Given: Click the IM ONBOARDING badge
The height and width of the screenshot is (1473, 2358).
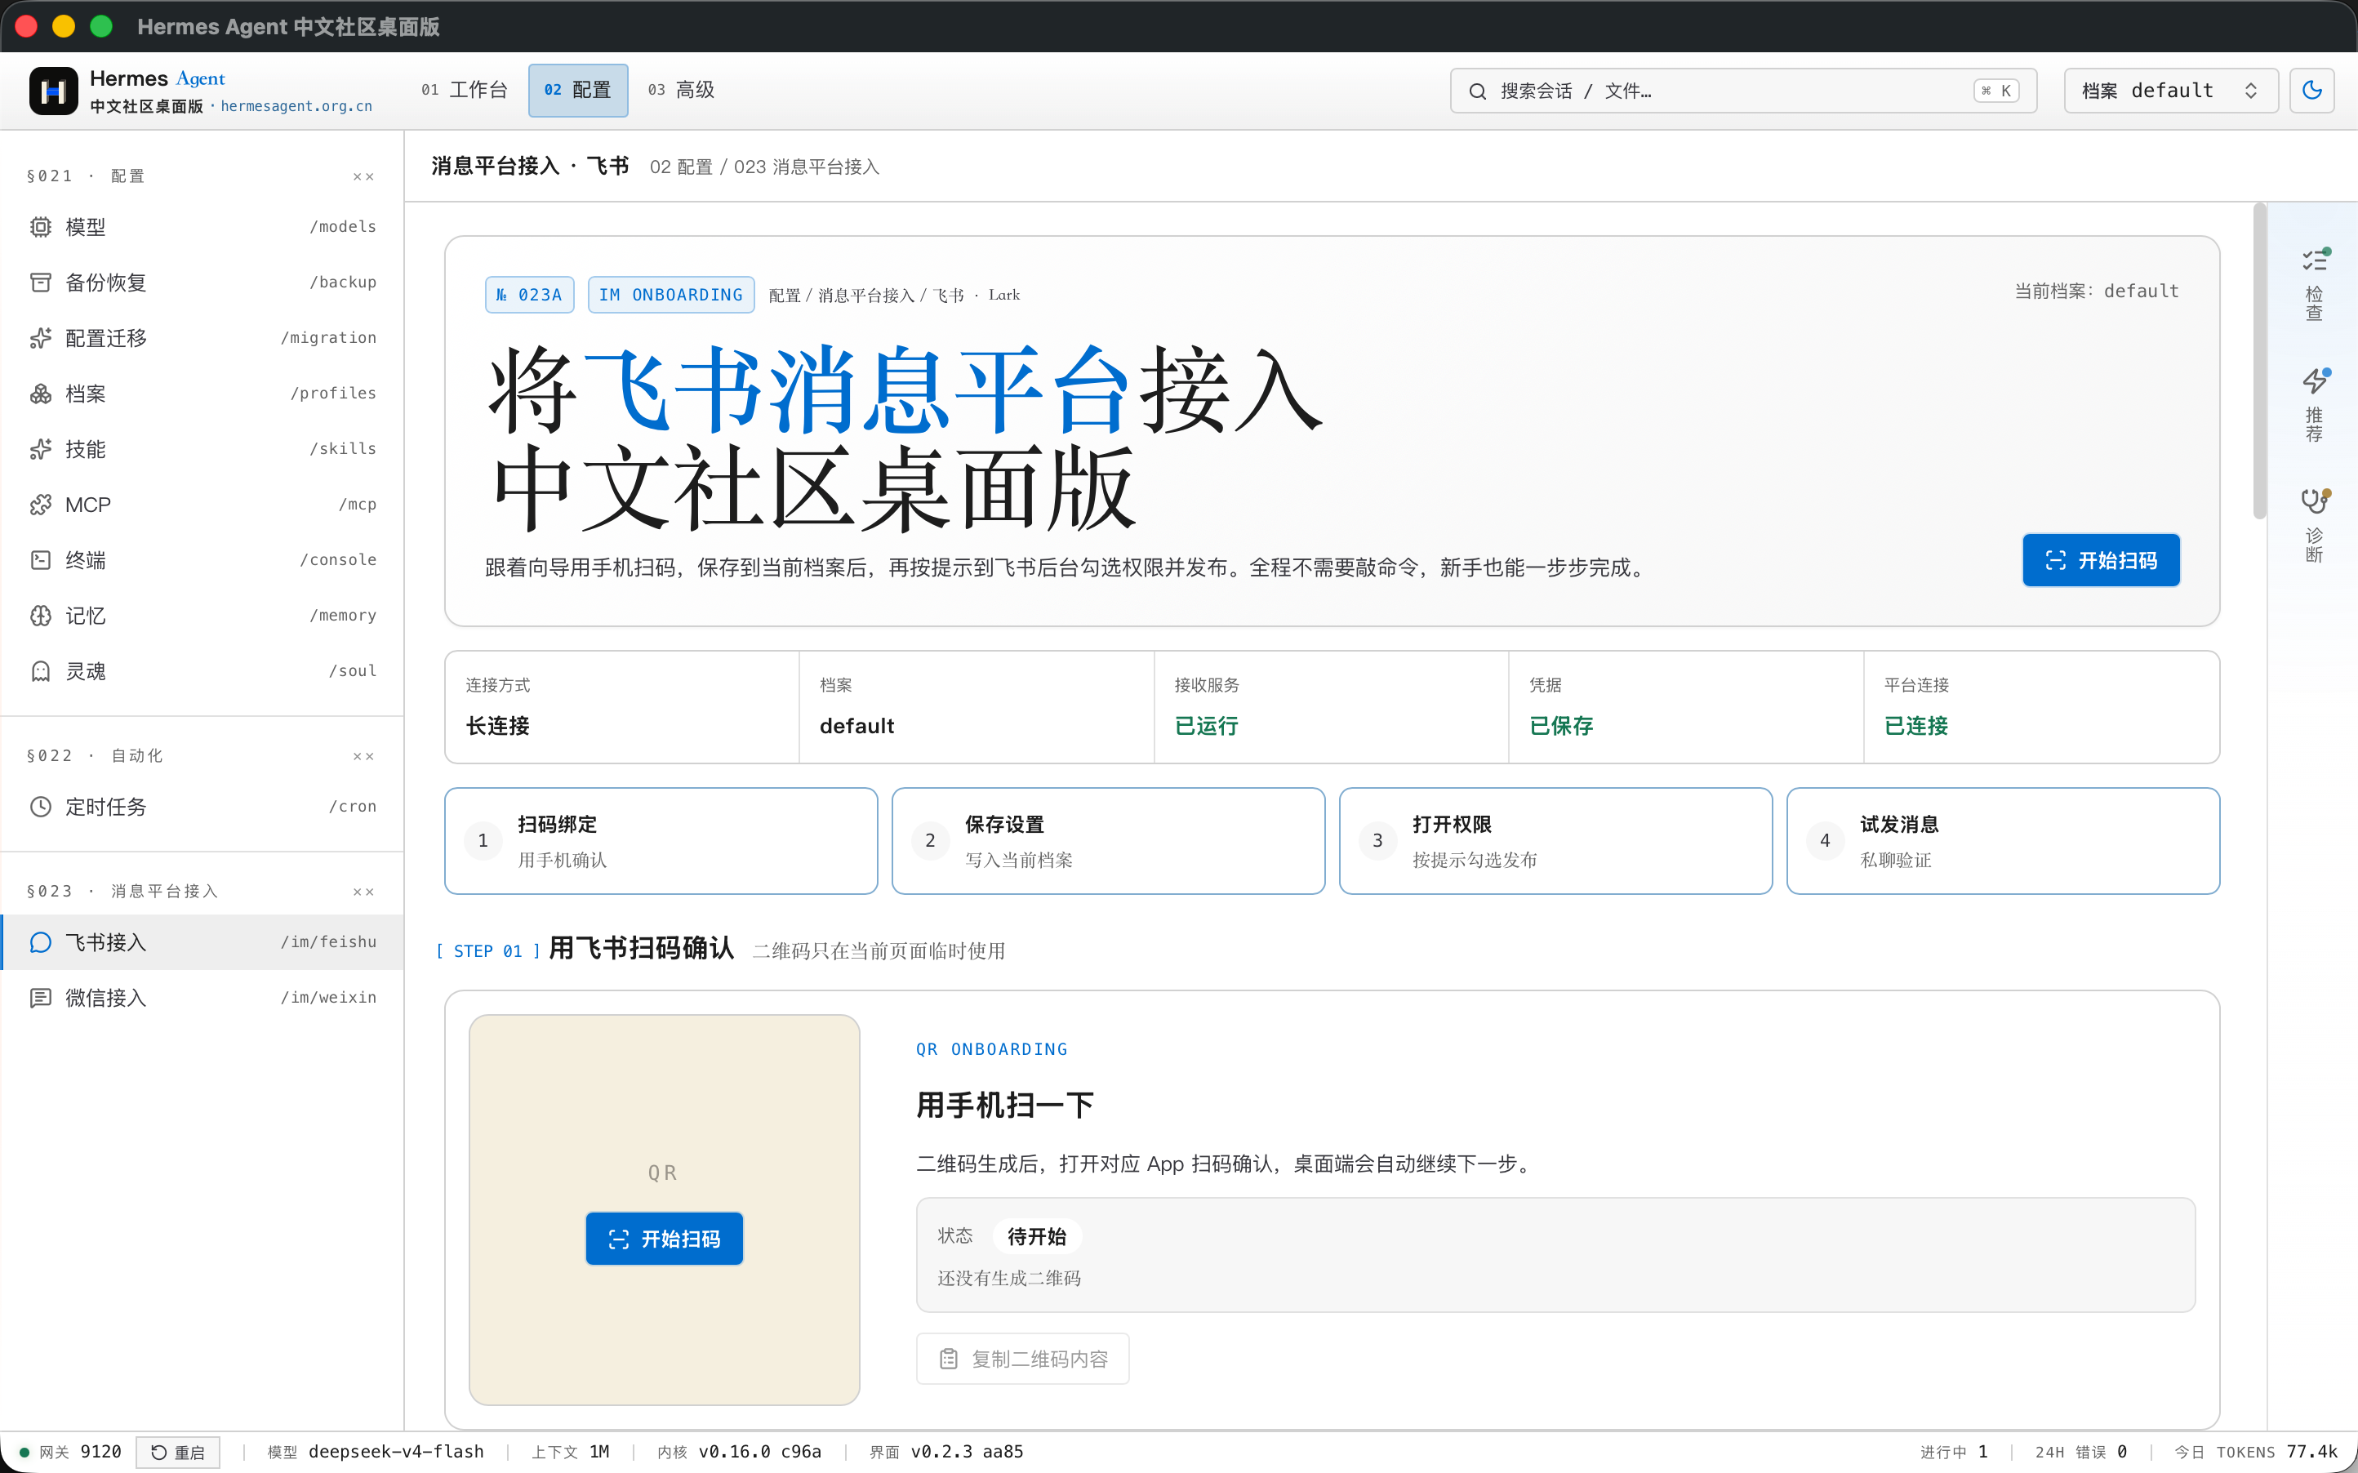Looking at the screenshot, I should 671,294.
